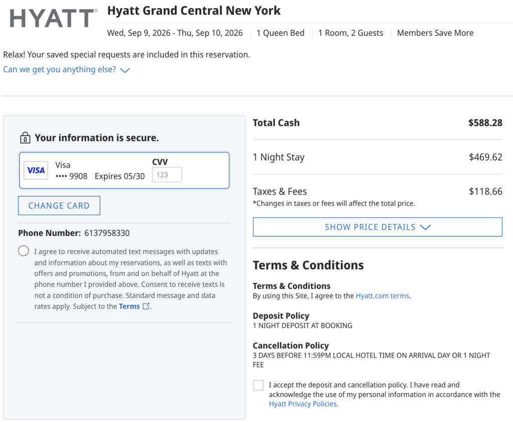
Task: Click the padlock secure icon
Action: 25,138
